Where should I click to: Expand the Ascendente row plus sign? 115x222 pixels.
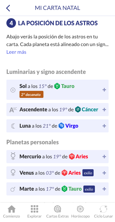pos(104,109)
